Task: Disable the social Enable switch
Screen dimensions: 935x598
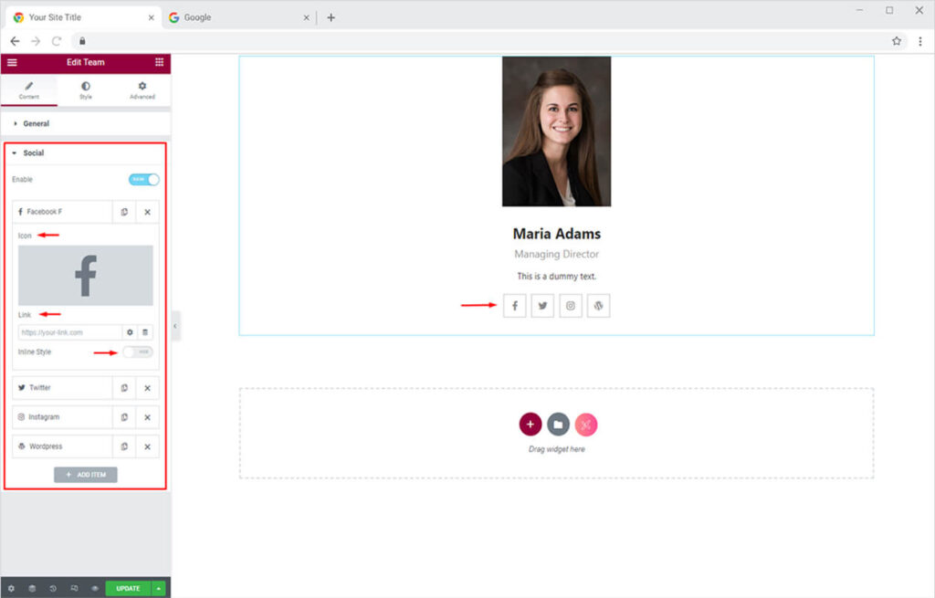Action: click(x=143, y=180)
